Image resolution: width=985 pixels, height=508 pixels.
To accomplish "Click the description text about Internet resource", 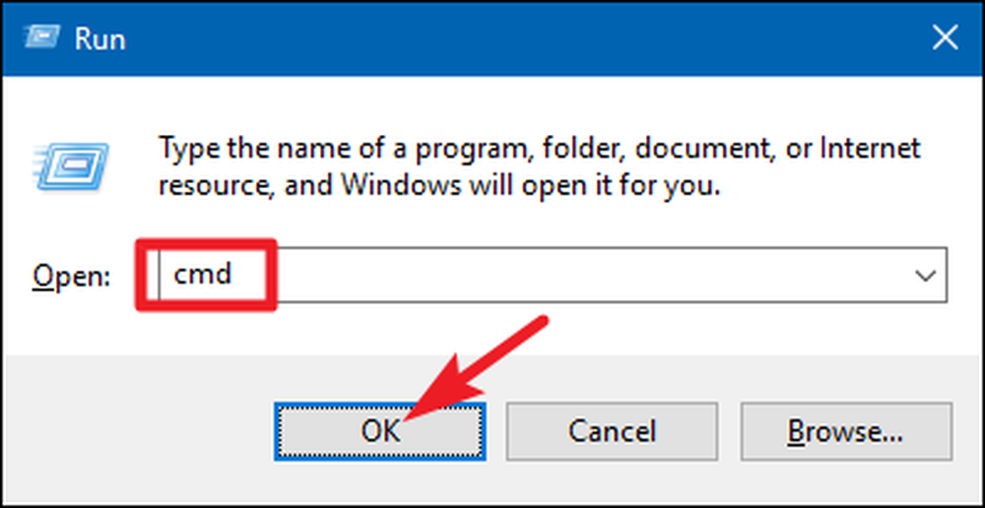I will click(x=539, y=167).
